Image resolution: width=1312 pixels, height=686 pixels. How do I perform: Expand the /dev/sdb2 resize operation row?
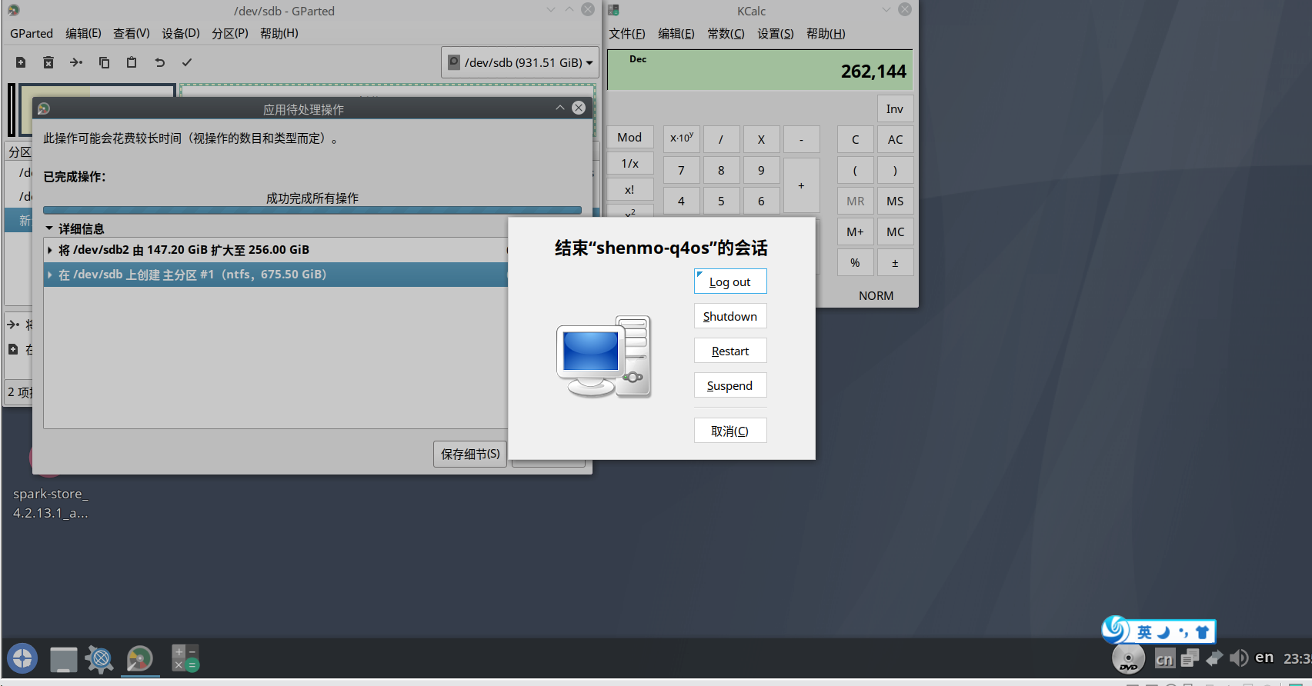50,250
